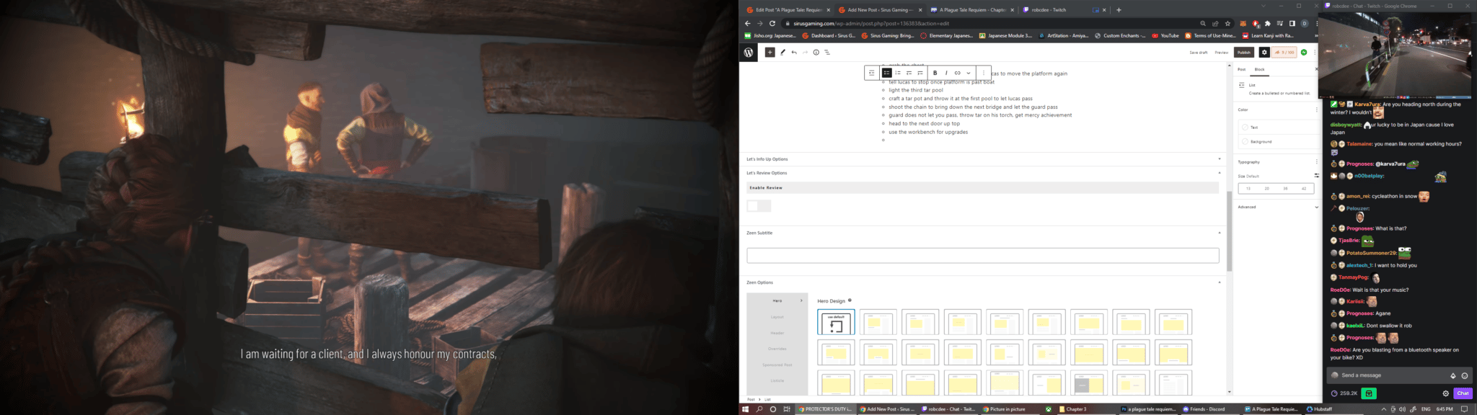
Task: Select the 'use default' Hero Design thumbnail
Action: click(836, 322)
